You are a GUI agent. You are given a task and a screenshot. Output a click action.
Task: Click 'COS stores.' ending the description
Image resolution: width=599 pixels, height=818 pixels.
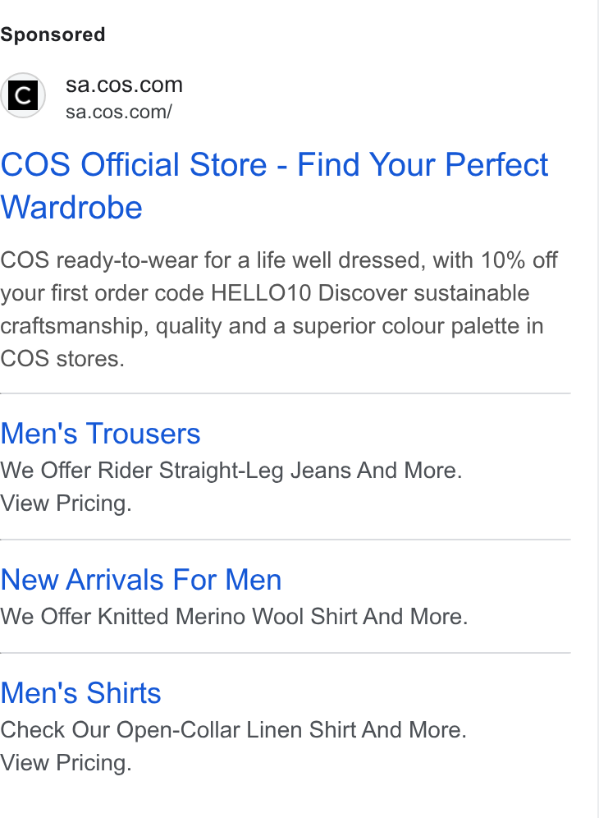pos(62,358)
